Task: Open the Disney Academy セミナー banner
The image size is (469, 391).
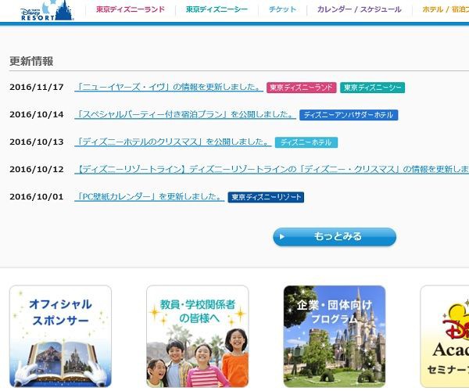Action: (445, 336)
